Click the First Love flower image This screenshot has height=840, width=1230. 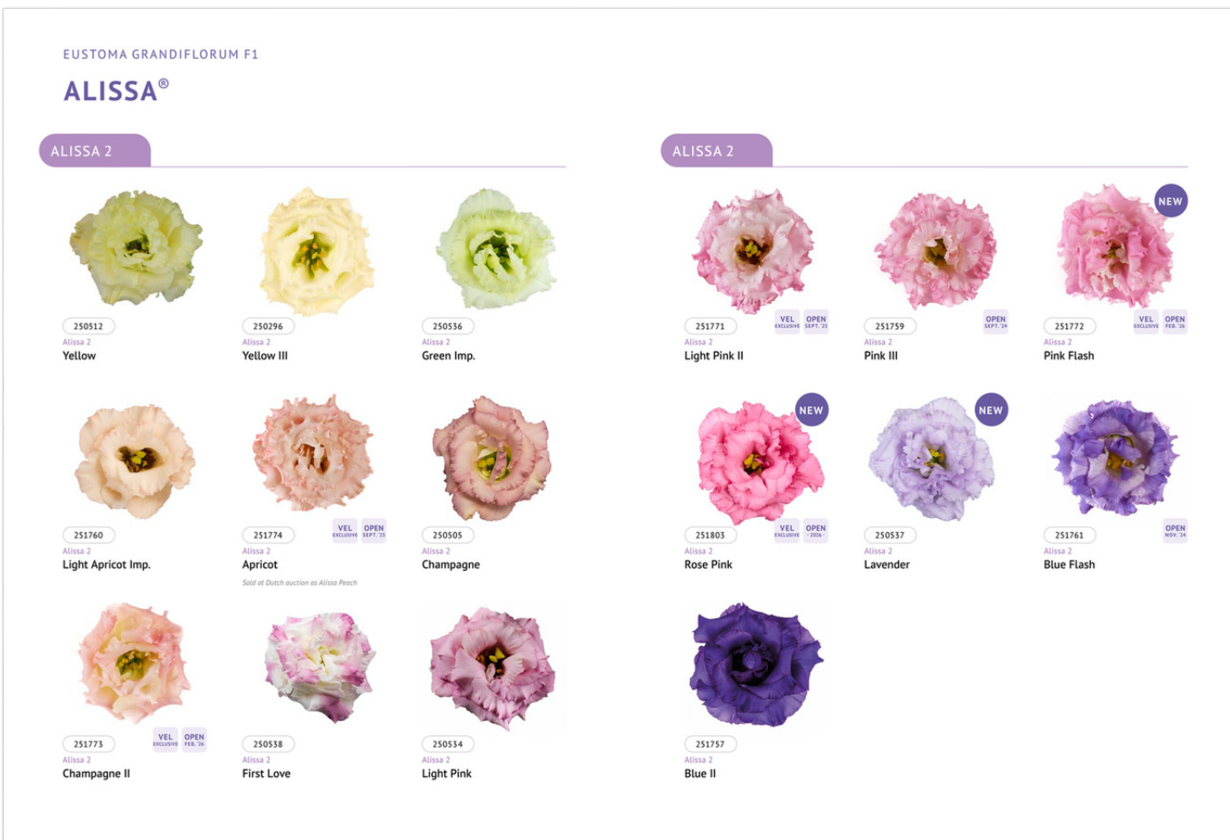pos(318,666)
